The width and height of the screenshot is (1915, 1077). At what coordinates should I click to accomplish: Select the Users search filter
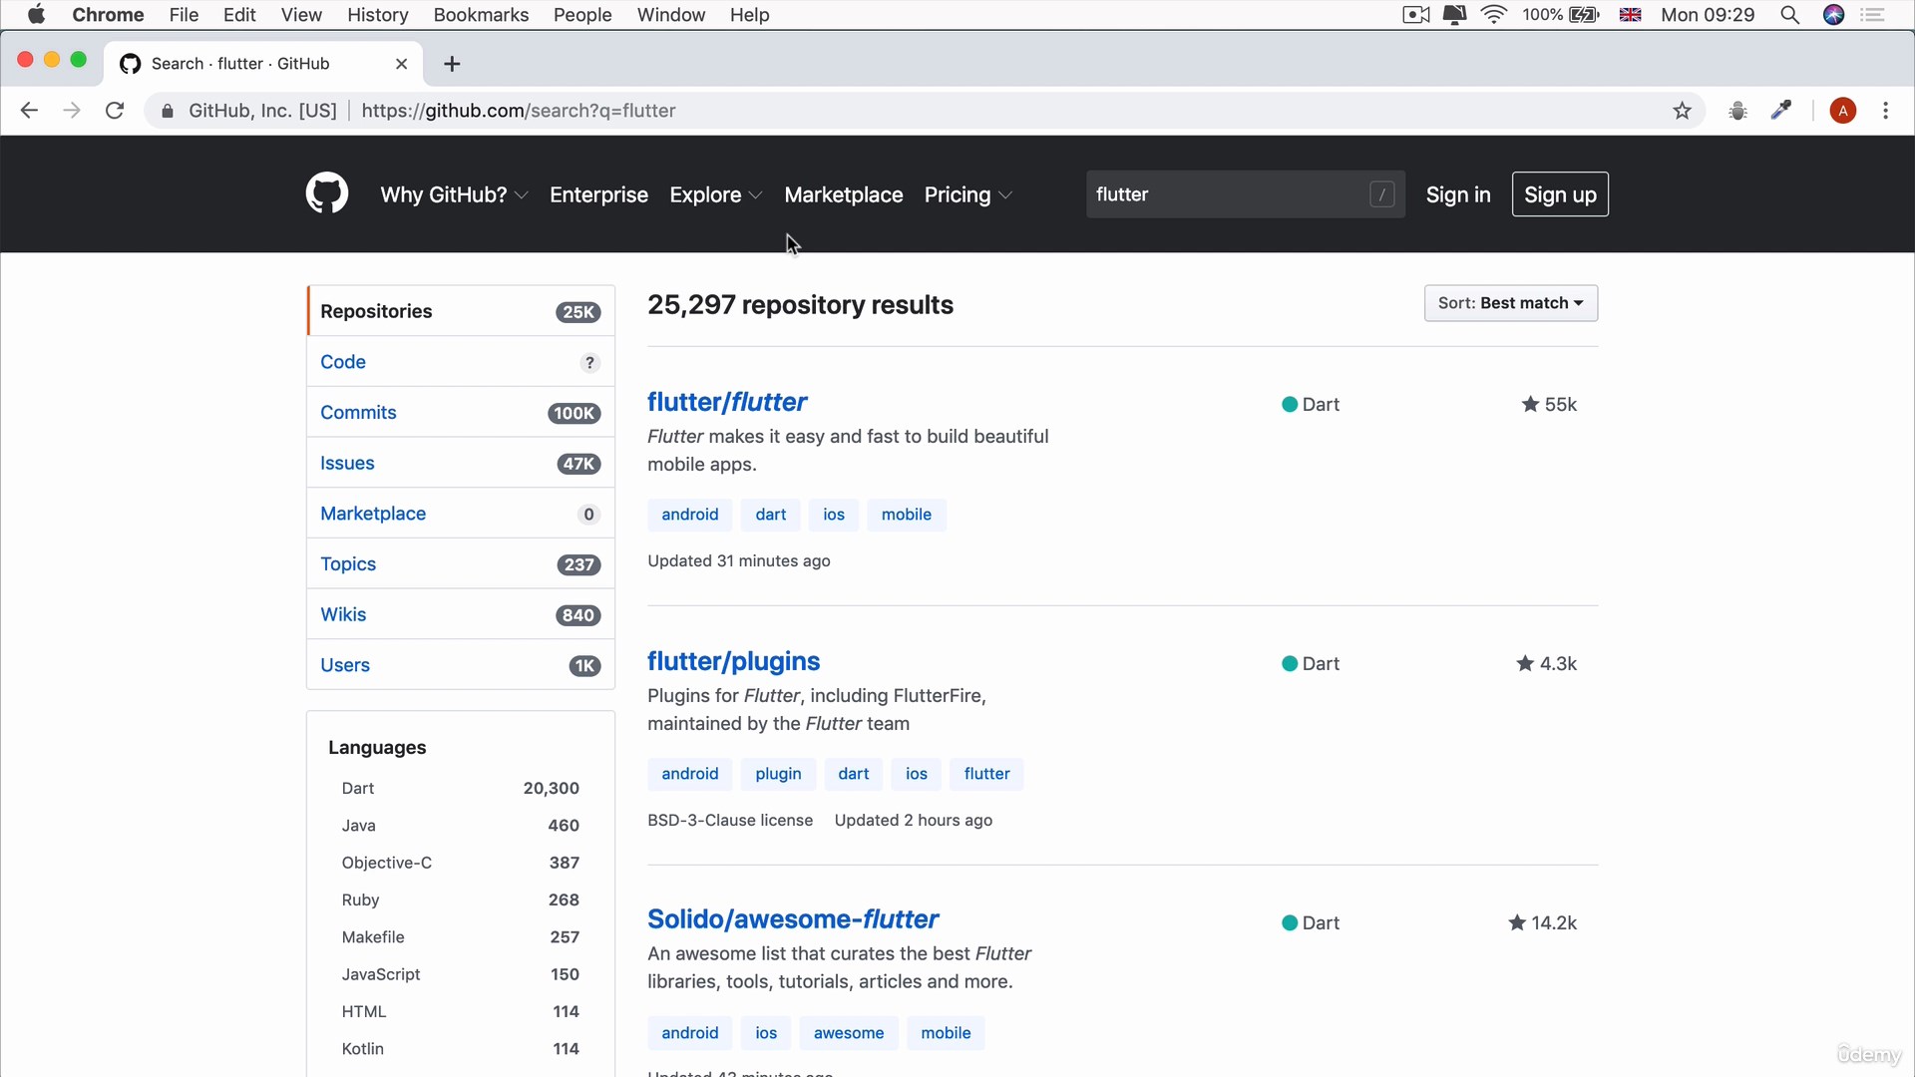(x=461, y=665)
